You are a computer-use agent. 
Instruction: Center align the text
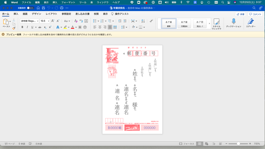100,27
